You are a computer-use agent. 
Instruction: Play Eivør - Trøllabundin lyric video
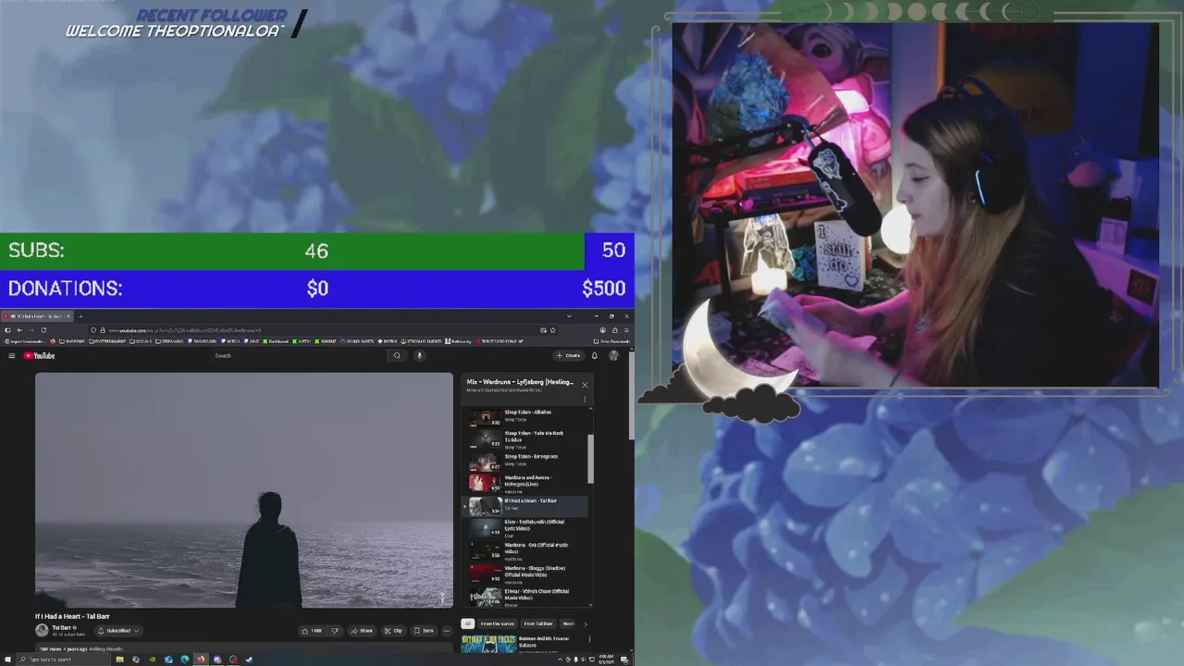point(525,528)
